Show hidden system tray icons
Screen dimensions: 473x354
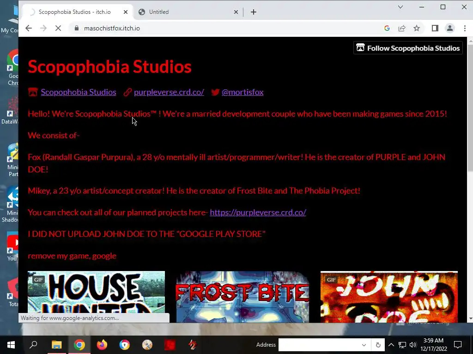(391, 345)
